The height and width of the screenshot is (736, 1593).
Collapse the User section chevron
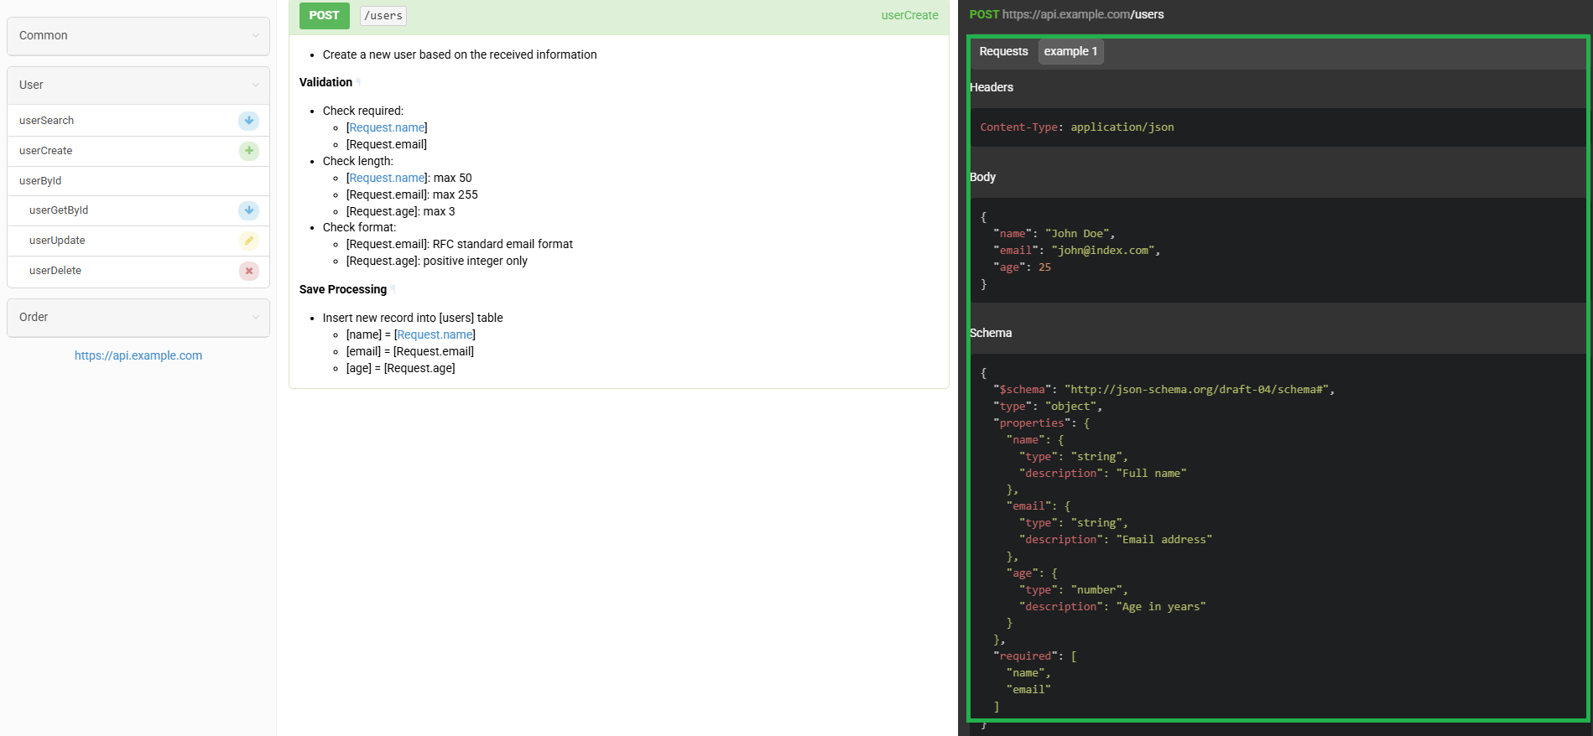256,85
